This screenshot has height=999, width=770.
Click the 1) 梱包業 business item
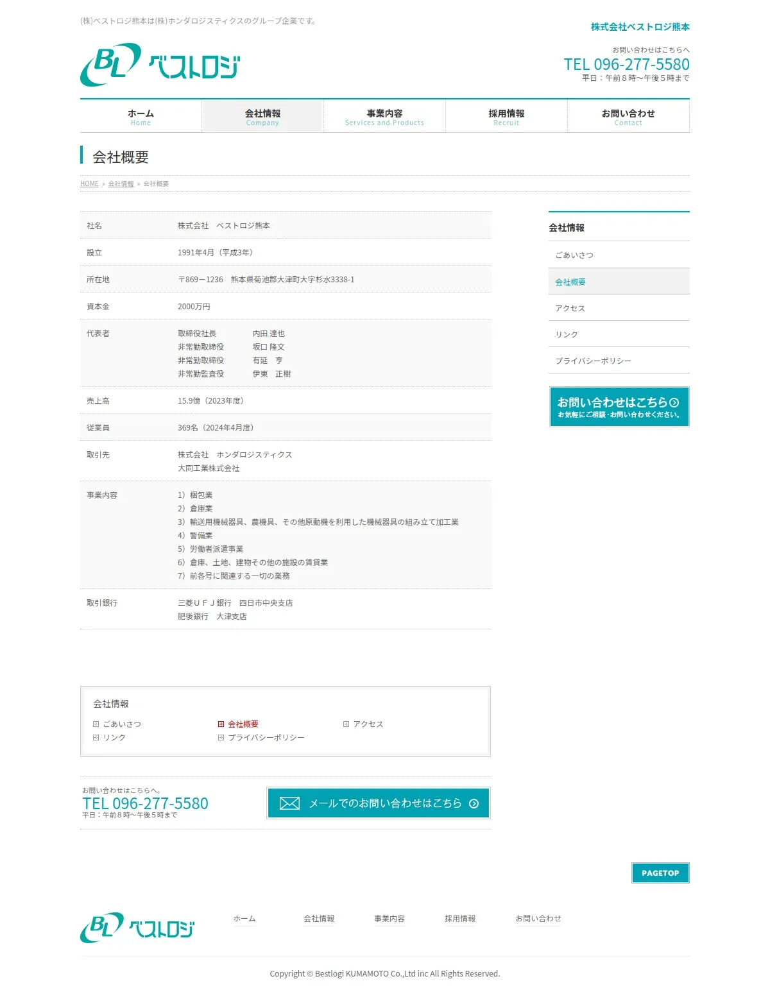click(x=195, y=495)
